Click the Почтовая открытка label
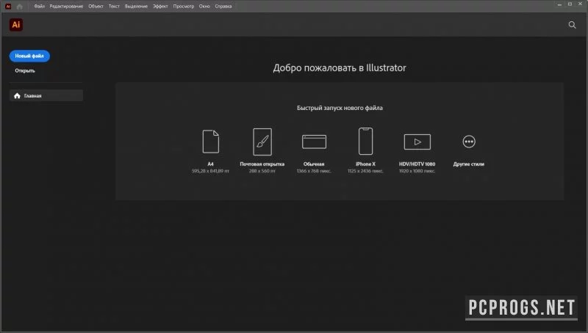The height and width of the screenshot is (333, 588). pos(262,164)
